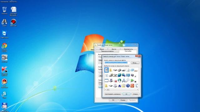200x112 pixels.
Task: Select the floppy drive icon, top row
Action: click(124, 70)
